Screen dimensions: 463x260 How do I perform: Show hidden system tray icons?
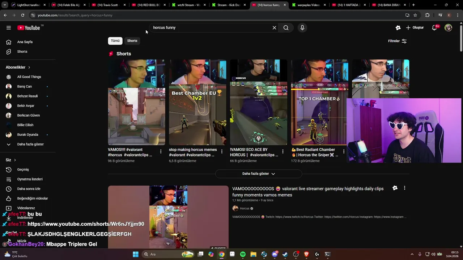click(412, 254)
